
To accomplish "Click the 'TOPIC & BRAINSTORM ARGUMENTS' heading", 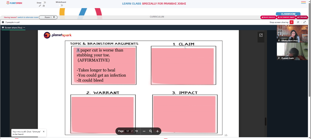I will [104, 44].
